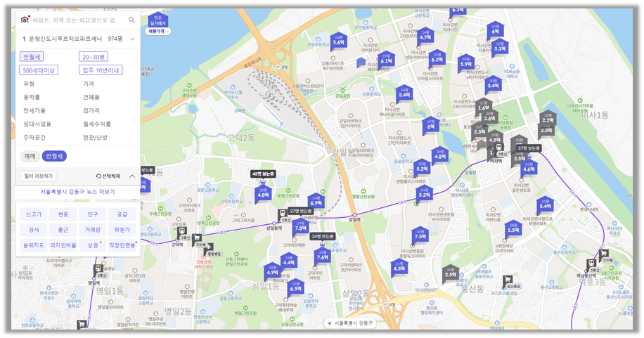Toggle the 전월세 pill button
The width and height of the screenshot is (644, 338).
pos(53,156)
